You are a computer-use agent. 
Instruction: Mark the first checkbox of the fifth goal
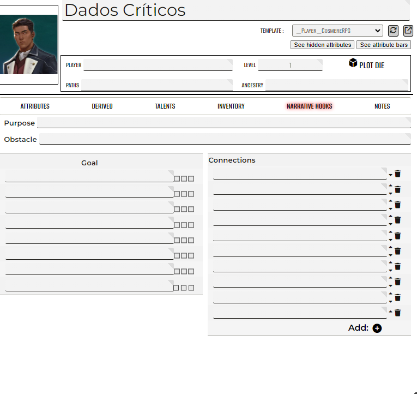pos(177,241)
